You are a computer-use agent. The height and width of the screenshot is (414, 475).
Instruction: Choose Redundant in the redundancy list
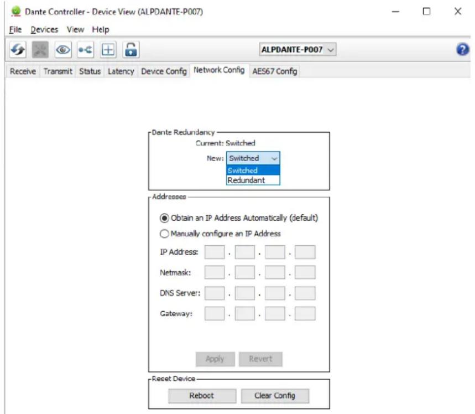point(253,180)
